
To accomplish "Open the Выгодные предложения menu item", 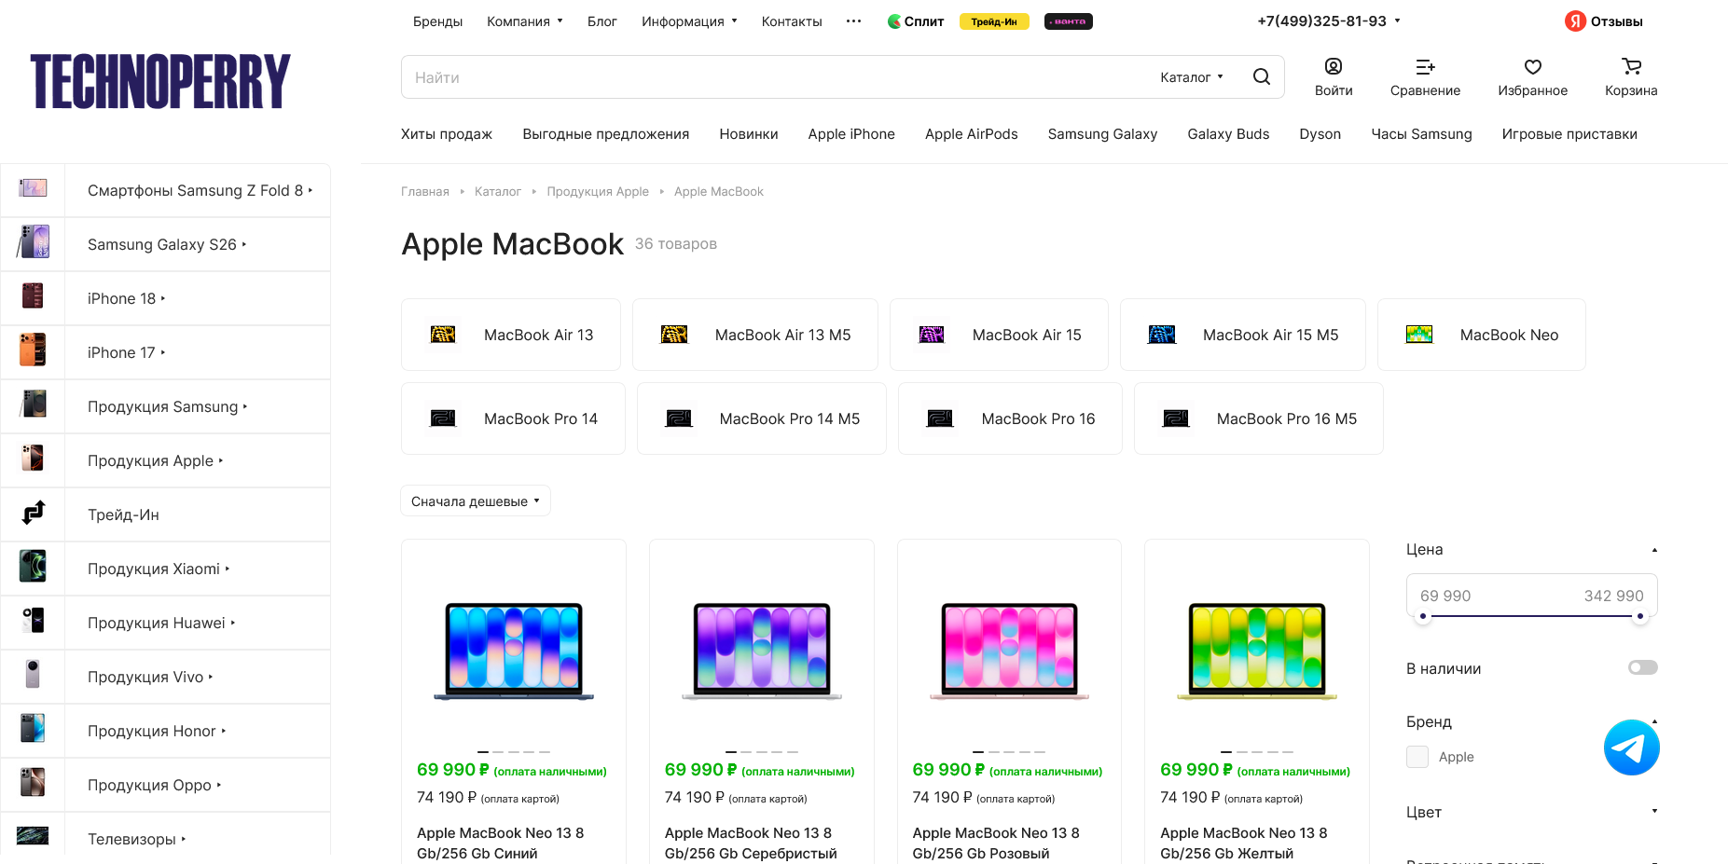I will click(x=606, y=134).
